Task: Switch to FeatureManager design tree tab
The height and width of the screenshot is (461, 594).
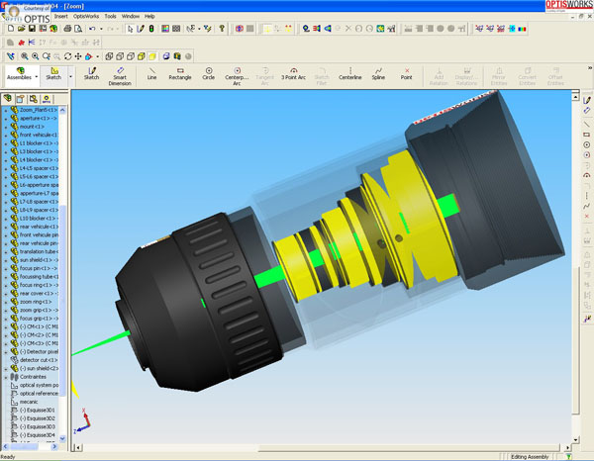Action: [x=7, y=99]
